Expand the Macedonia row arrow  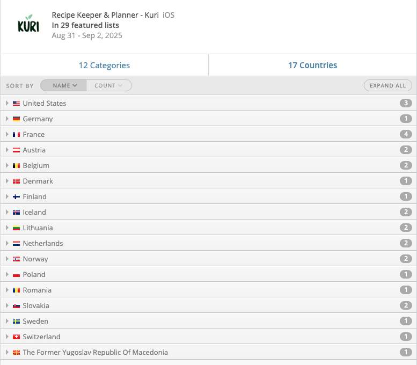pos(7,352)
